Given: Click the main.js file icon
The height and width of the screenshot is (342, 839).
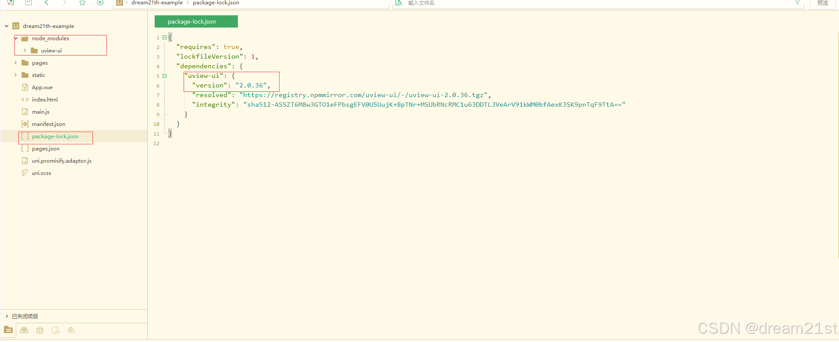Looking at the screenshot, I should 25,112.
